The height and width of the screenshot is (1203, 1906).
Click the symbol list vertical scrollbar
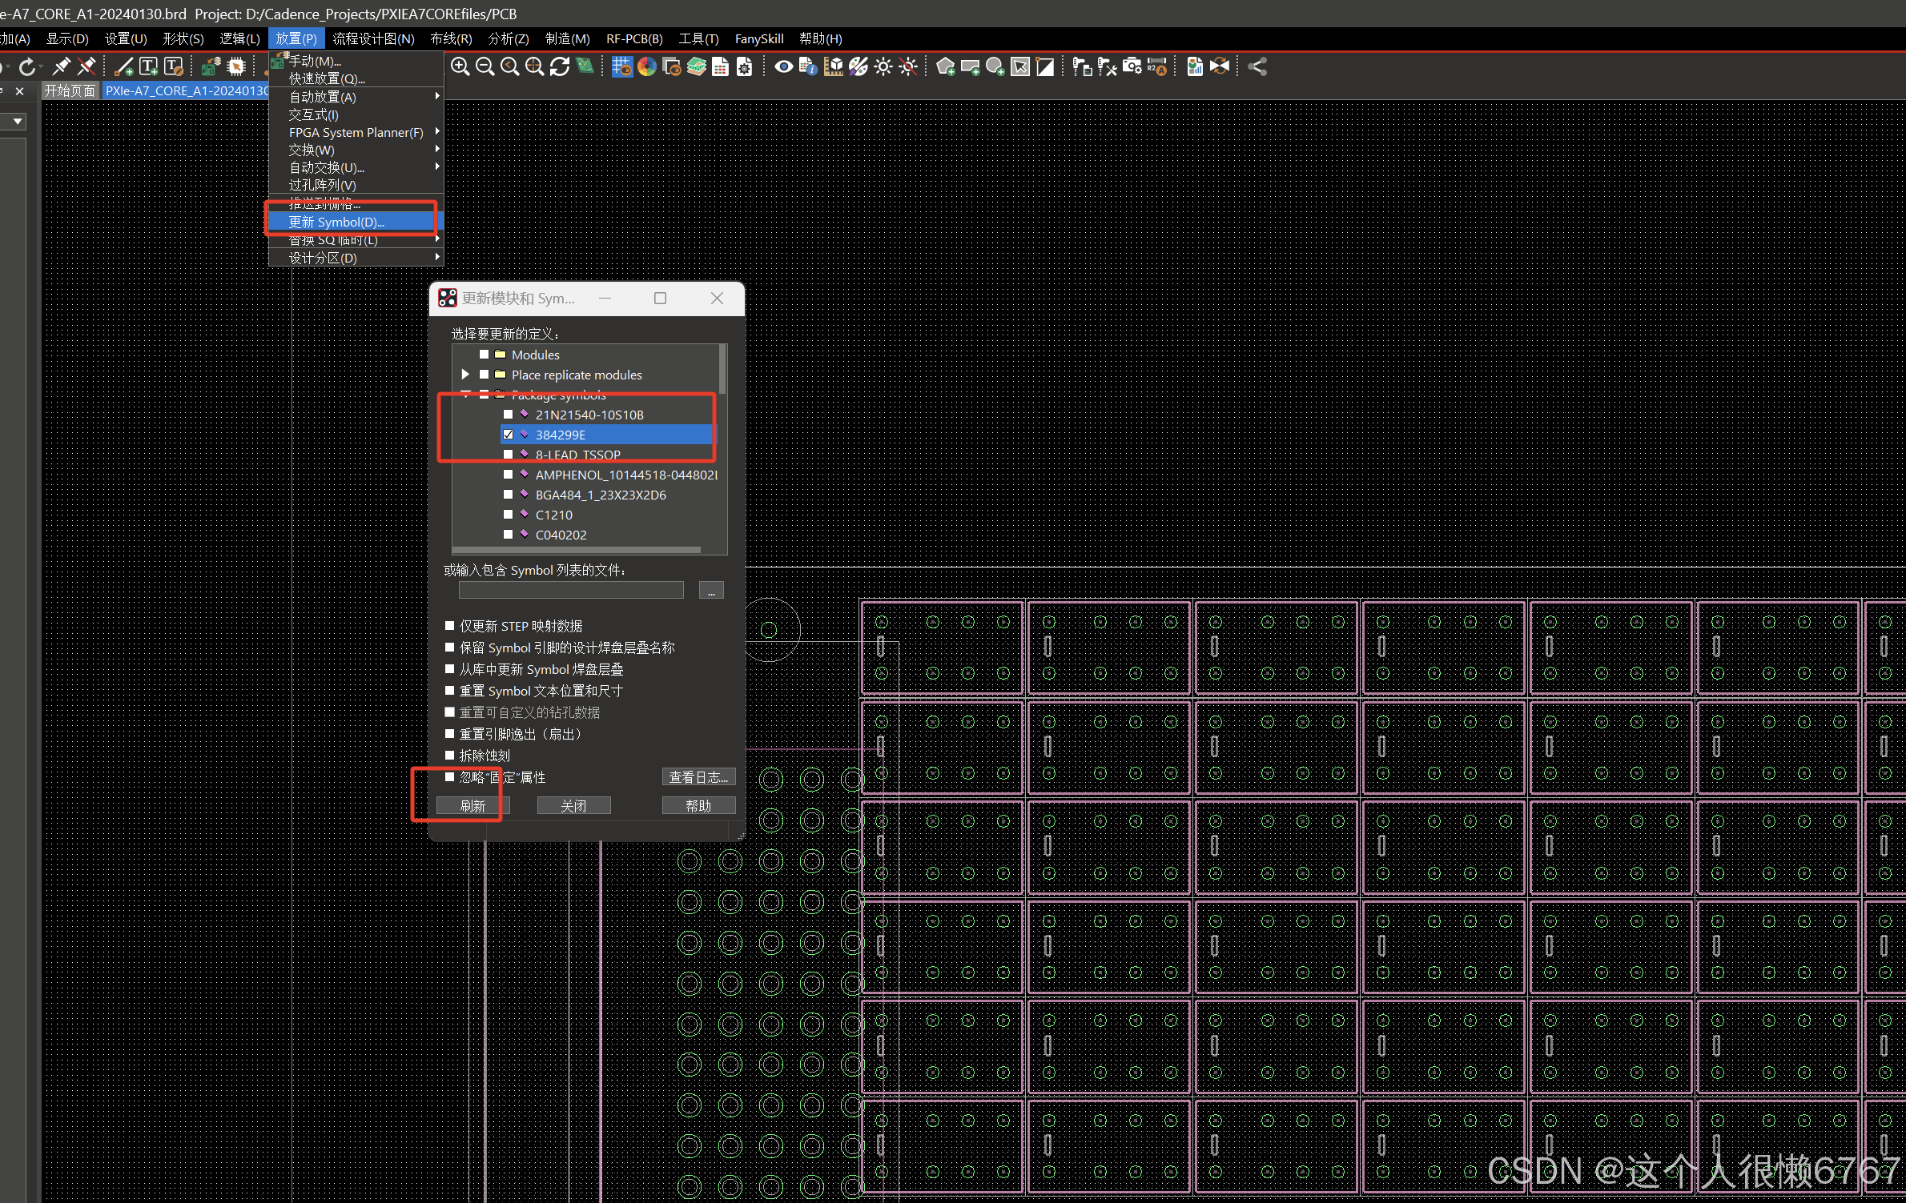[x=722, y=370]
